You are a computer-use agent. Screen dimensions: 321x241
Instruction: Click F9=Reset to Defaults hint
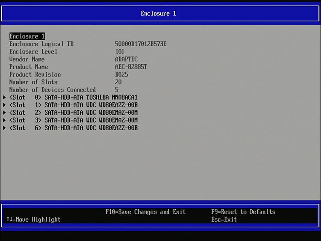coord(243,211)
